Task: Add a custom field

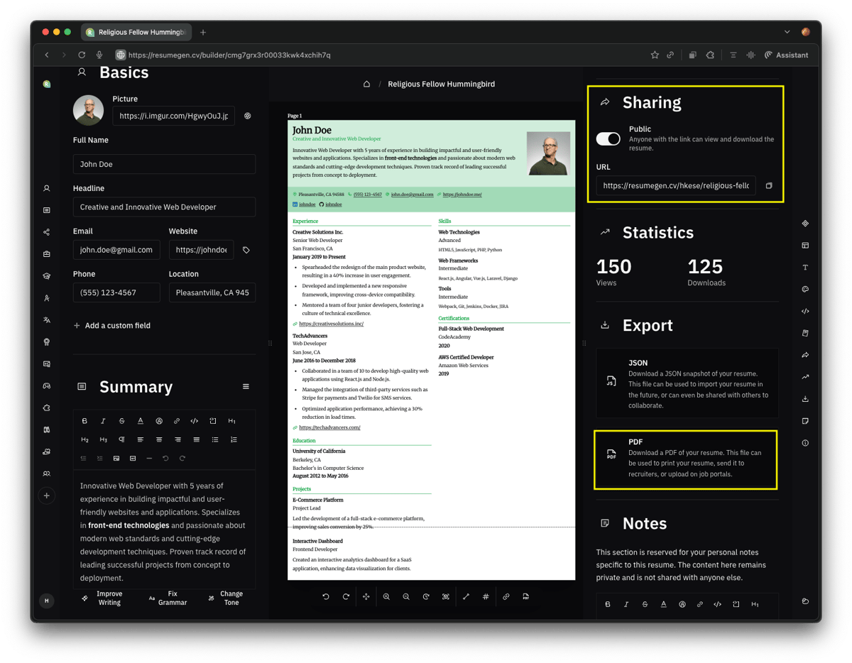Action: pos(112,326)
